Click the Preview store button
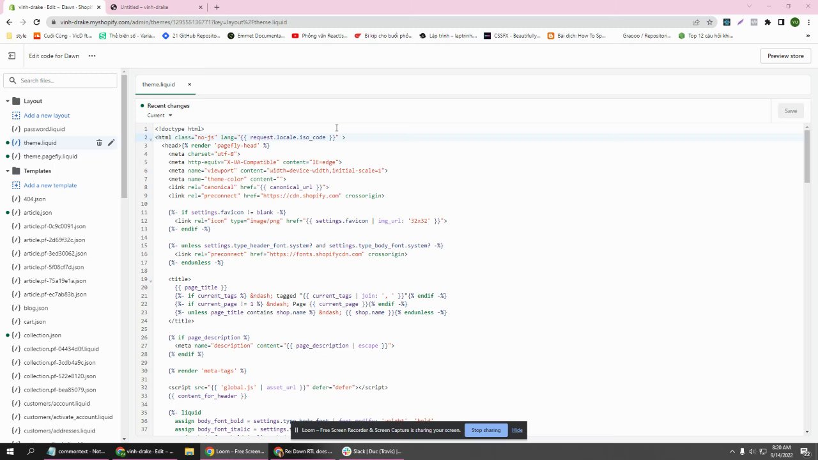Screen dimensions: 818x460 pyautogui.click(x=785, y=56)
